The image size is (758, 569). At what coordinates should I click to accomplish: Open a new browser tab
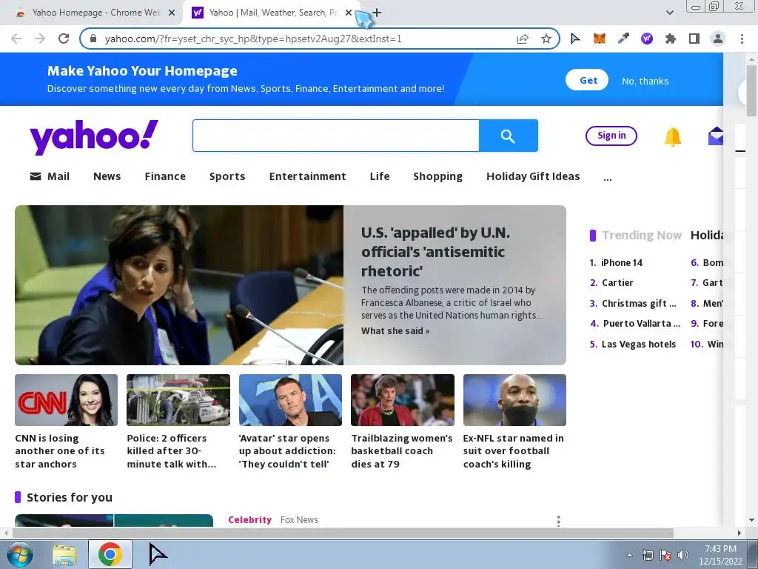[x=377, y=13]
